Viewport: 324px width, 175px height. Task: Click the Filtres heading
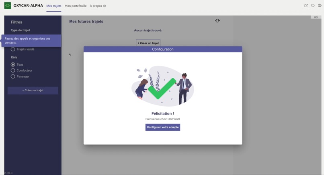(x=16, y=22)
